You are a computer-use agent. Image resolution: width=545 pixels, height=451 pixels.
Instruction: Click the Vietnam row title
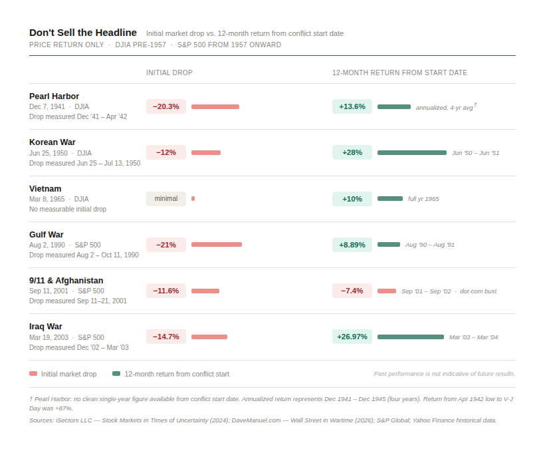pyautogui.click(x=45, y=188)
